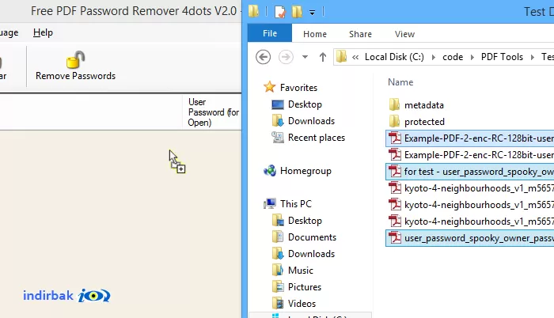Select the highlighted Example-PDF-2-enc-RC-128bit file
This screenshot has width=554, height=318.
click(x=470, y=138)
